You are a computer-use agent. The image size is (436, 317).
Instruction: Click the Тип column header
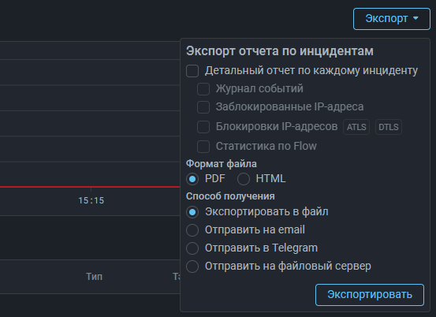click(x=95, y=277)
